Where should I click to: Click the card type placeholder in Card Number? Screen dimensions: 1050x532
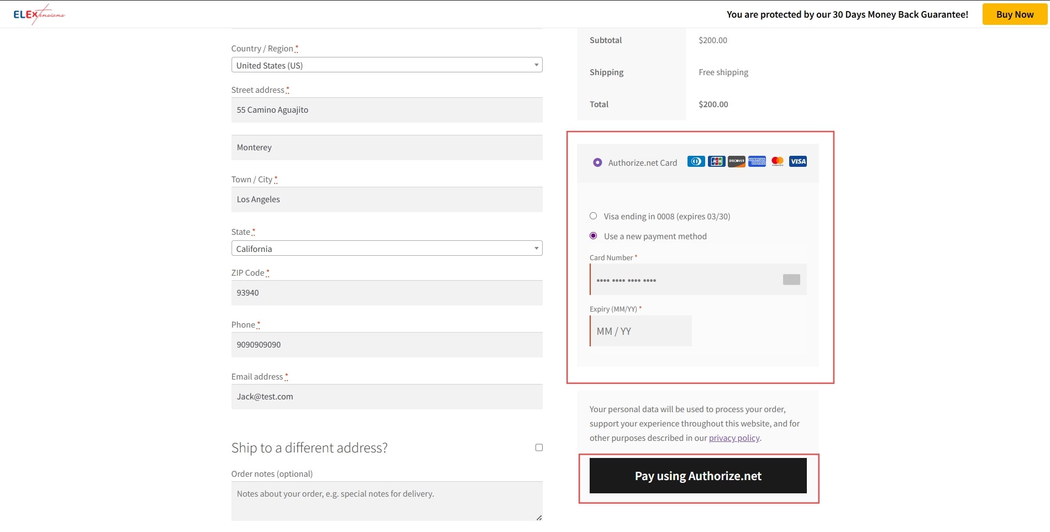(x=791, y=280)
